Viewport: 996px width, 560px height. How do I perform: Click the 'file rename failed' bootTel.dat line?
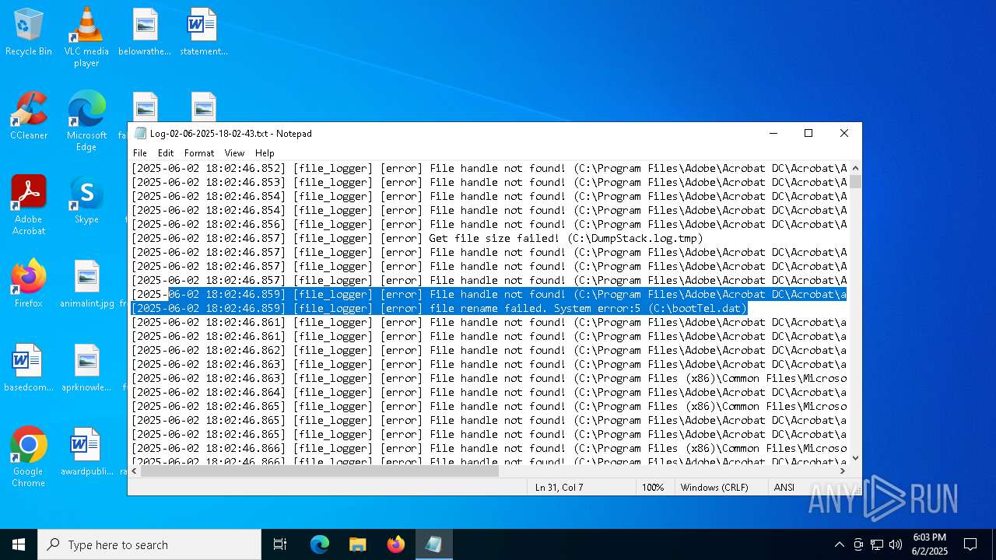click(440, 308)
